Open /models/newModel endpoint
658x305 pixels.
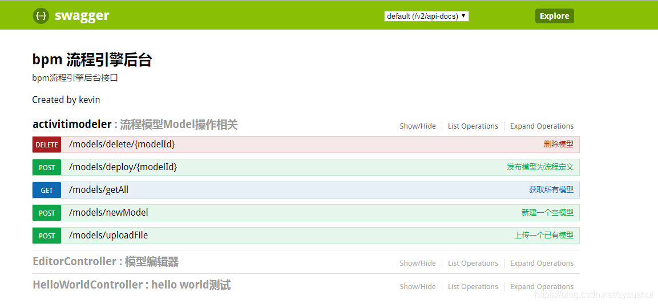(x=108, y=213)
